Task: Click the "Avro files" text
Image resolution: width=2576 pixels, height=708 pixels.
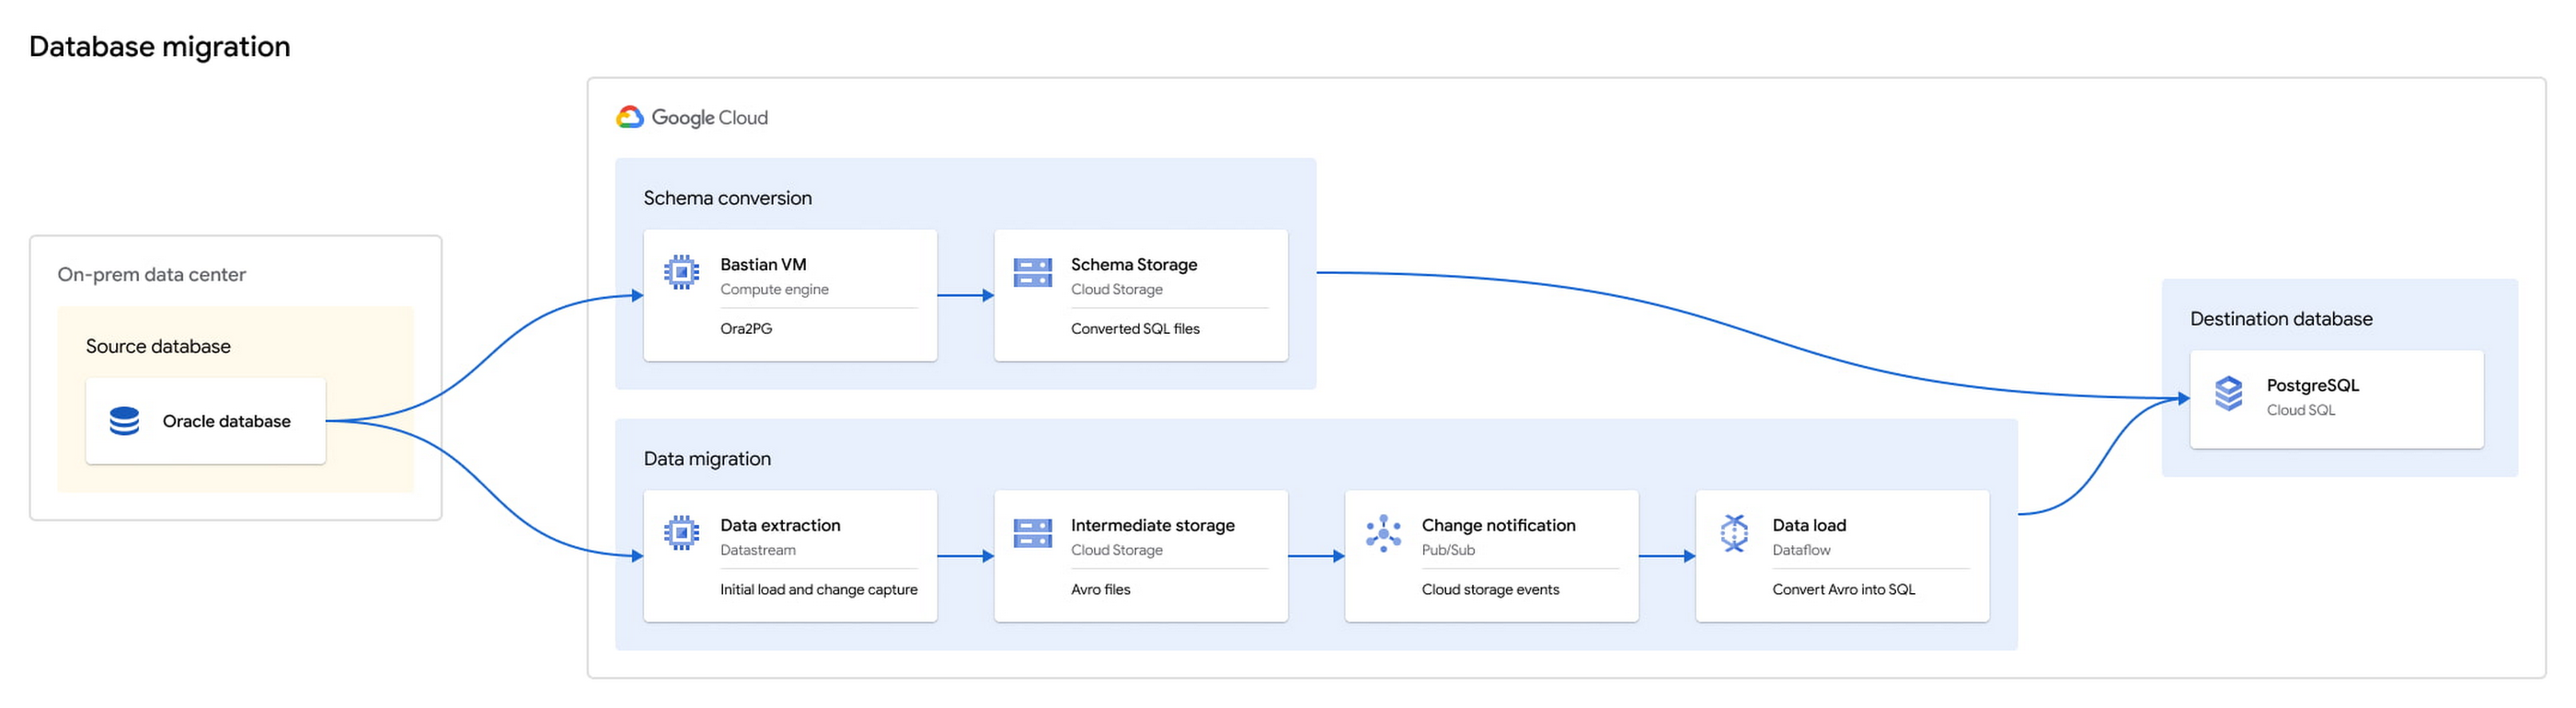Action: [1100, 590]
